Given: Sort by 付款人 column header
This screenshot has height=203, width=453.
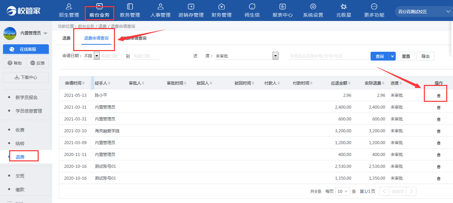Looking at the screenshot, I should pos(272,83).
